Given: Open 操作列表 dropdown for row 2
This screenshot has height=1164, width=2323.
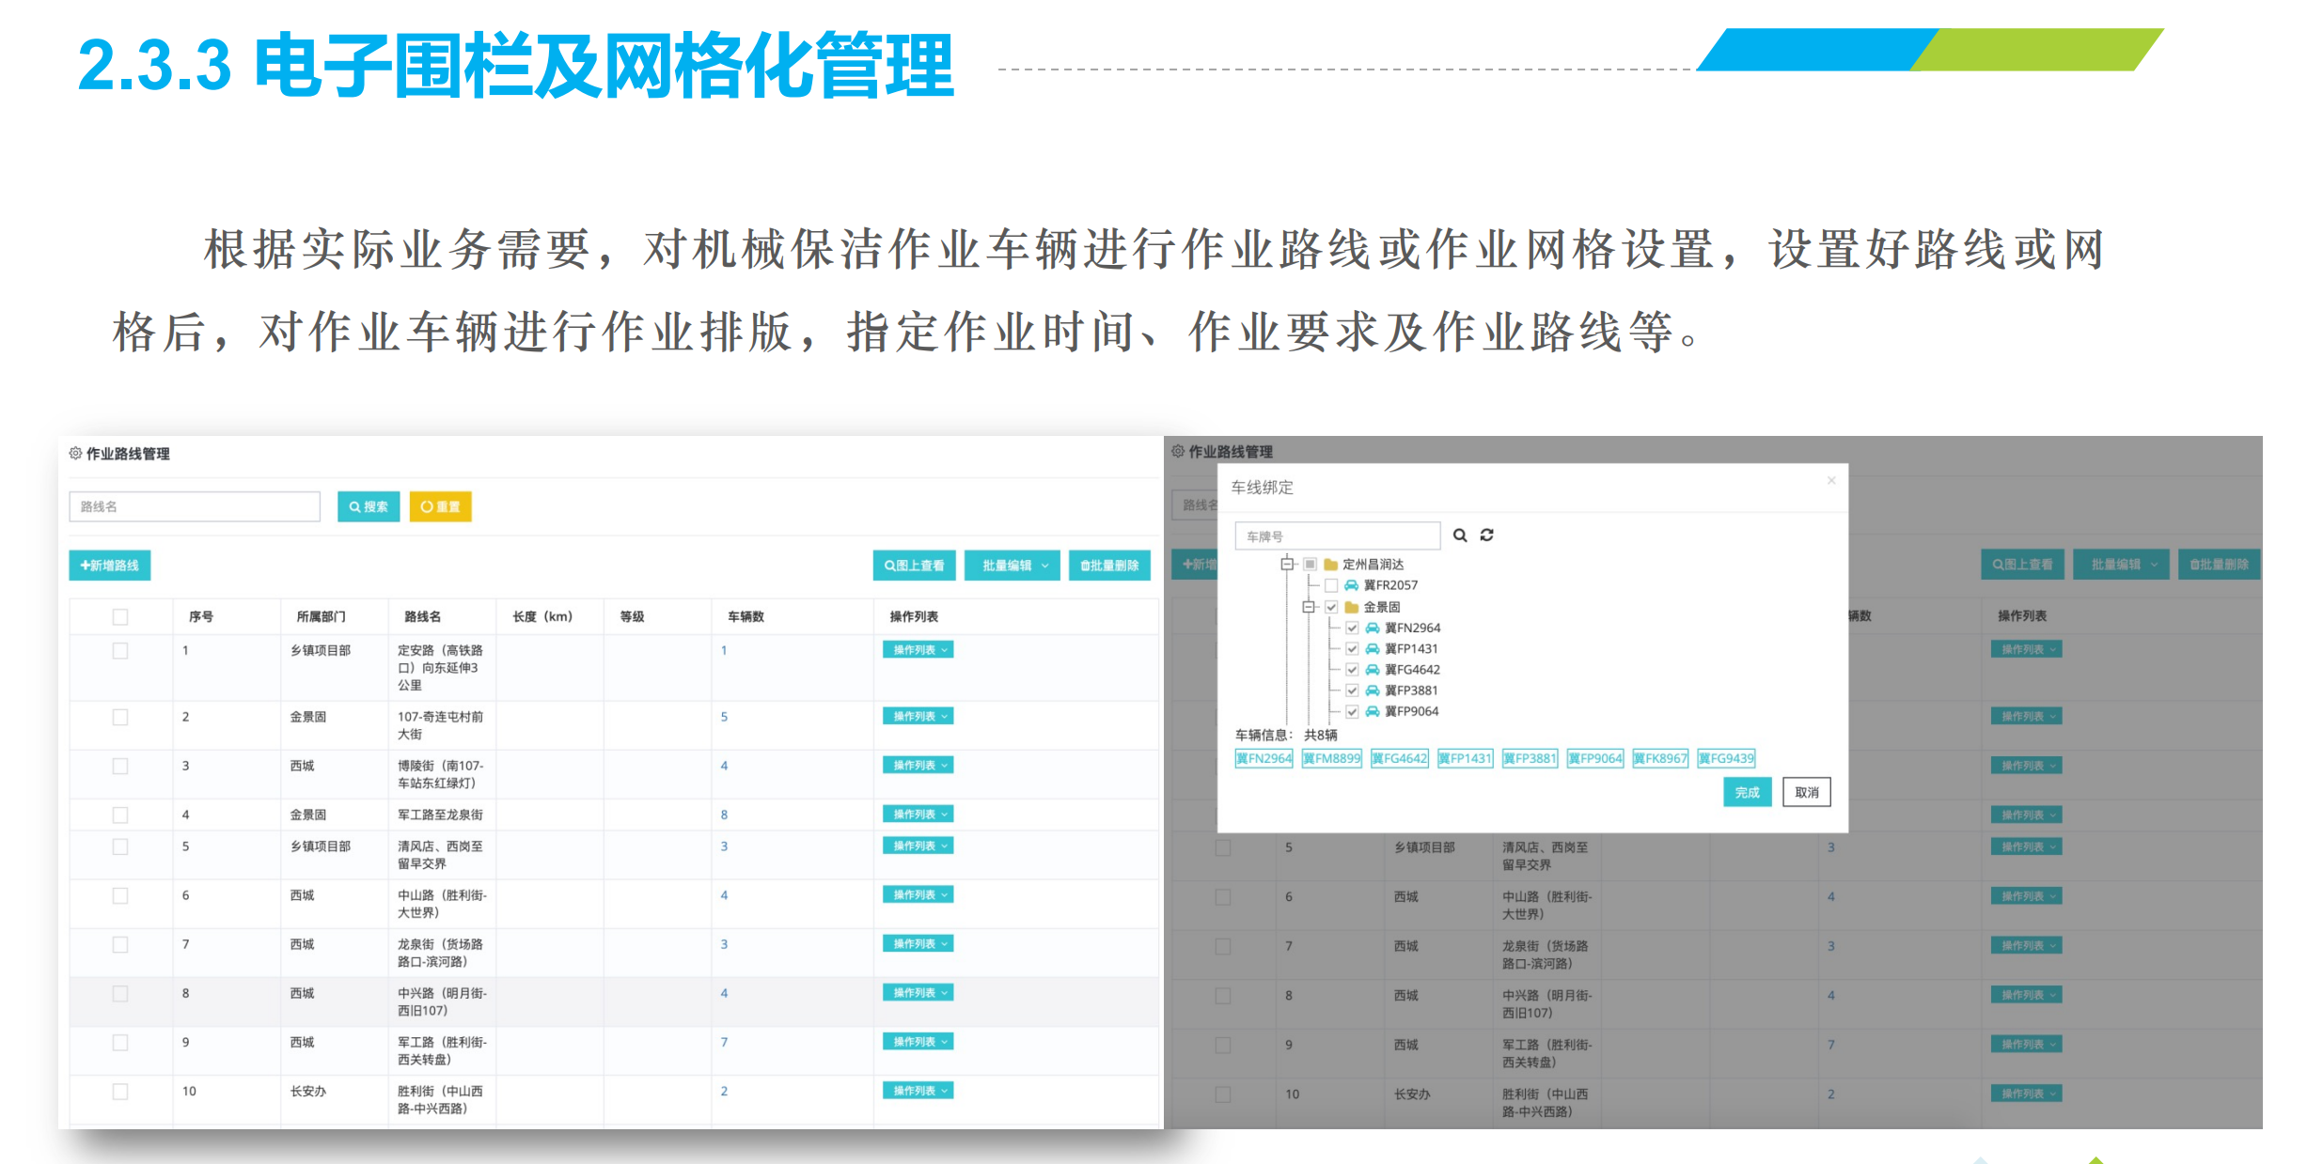Looking at the screenshot, I should point(918,716).
